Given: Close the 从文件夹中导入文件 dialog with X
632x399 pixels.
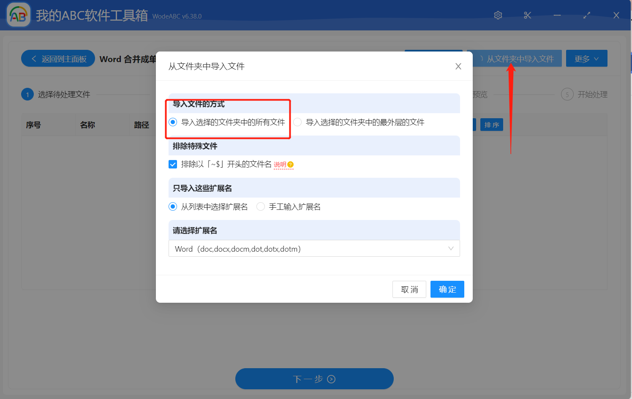Looking at the screenshot, I should pos(458,66).
